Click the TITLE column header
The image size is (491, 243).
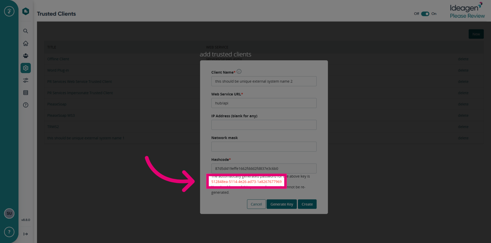click(52, 47)
